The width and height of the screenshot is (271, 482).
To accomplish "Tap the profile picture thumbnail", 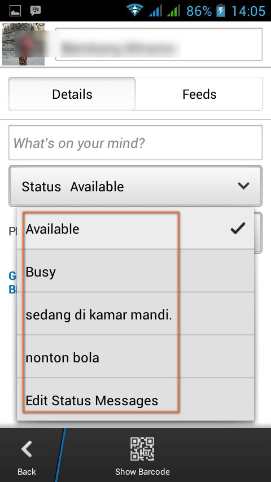I will point(23,44).
